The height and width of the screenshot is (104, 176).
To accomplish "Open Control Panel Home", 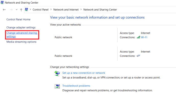I will click(x=18, y=19).
